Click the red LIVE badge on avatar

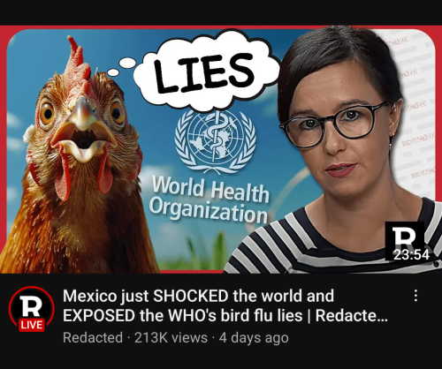[32, 325]
